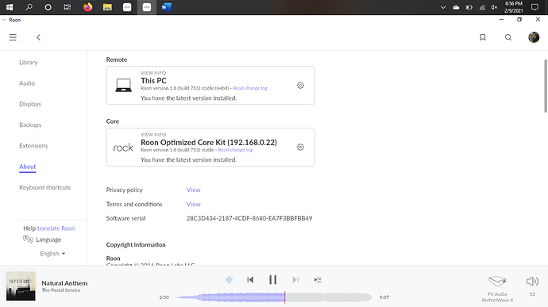Click the volume level 52 text

tap(532, 294)
